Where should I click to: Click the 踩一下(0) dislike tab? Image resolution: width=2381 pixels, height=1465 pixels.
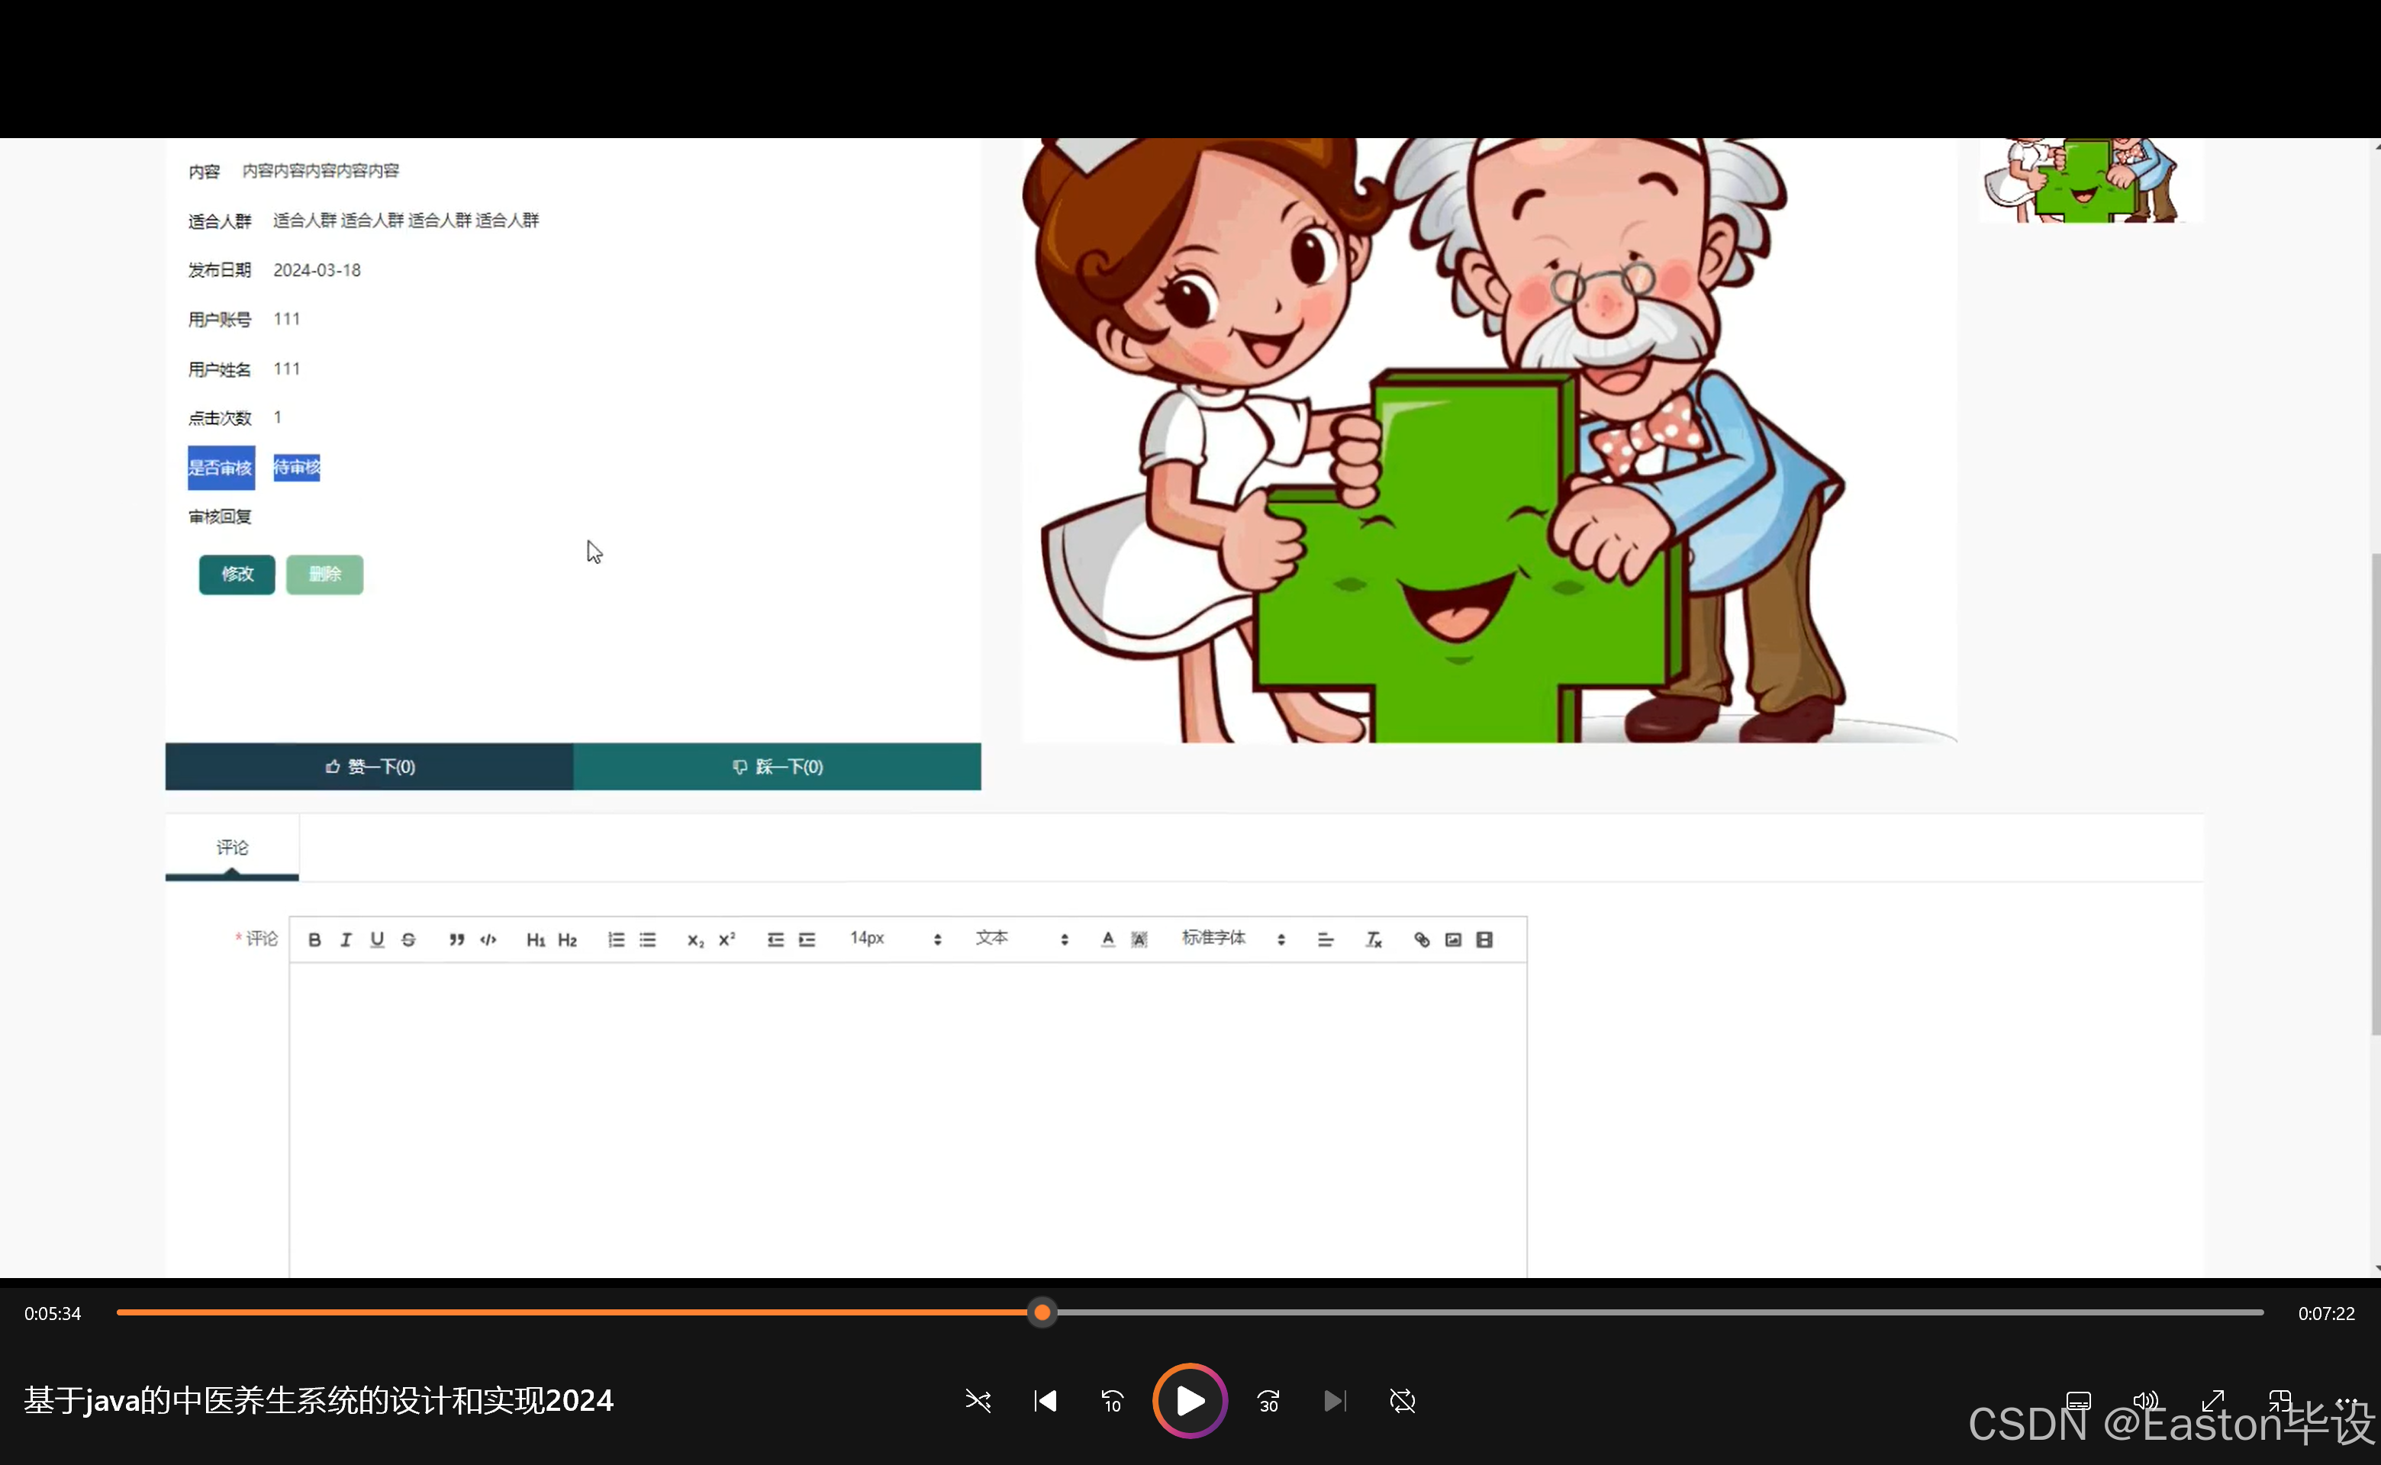point(777,766)
